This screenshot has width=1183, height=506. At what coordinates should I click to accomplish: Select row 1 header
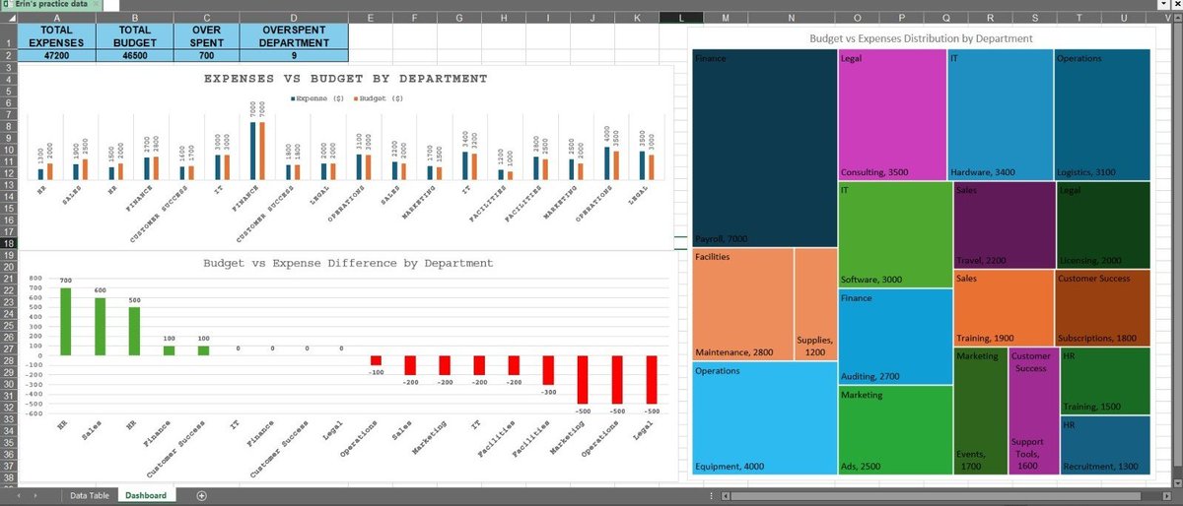point(7,36)
